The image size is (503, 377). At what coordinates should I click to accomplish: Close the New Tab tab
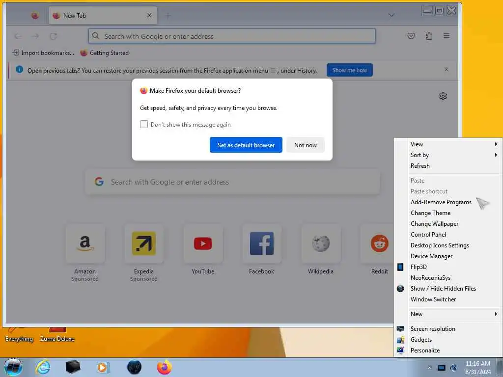point(149,15)
